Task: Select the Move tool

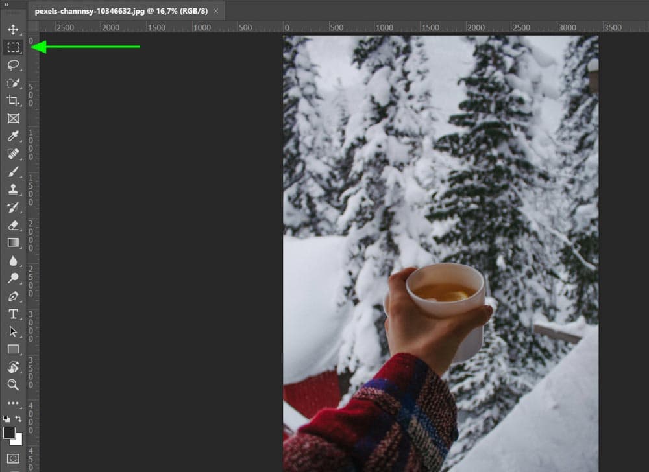Action: [13, 30]
